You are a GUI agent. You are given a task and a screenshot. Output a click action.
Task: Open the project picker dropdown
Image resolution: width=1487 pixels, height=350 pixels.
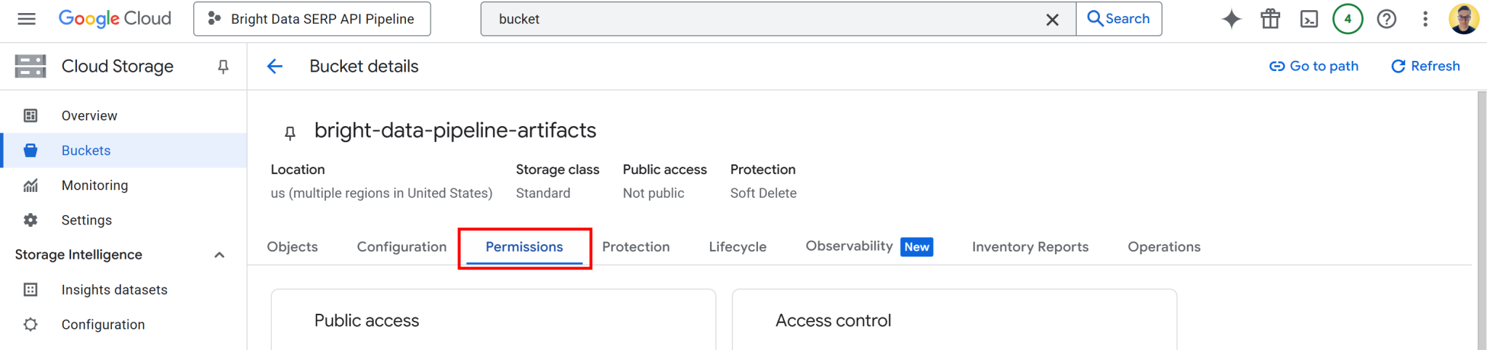pos(312,19)
